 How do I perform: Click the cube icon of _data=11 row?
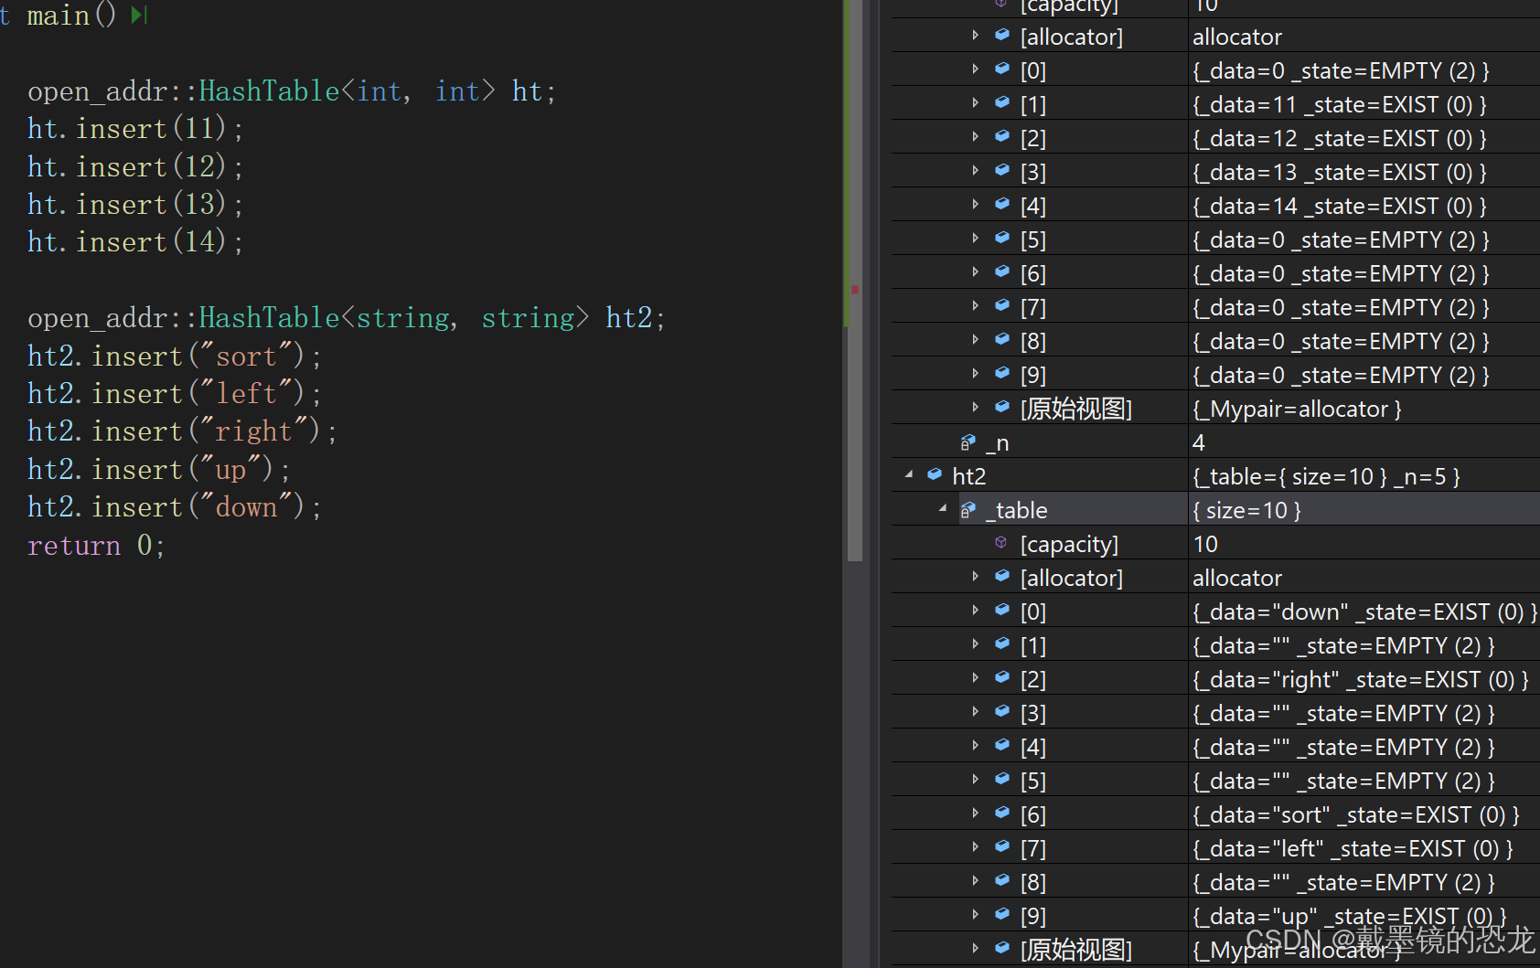click(x=1002, y=103)
